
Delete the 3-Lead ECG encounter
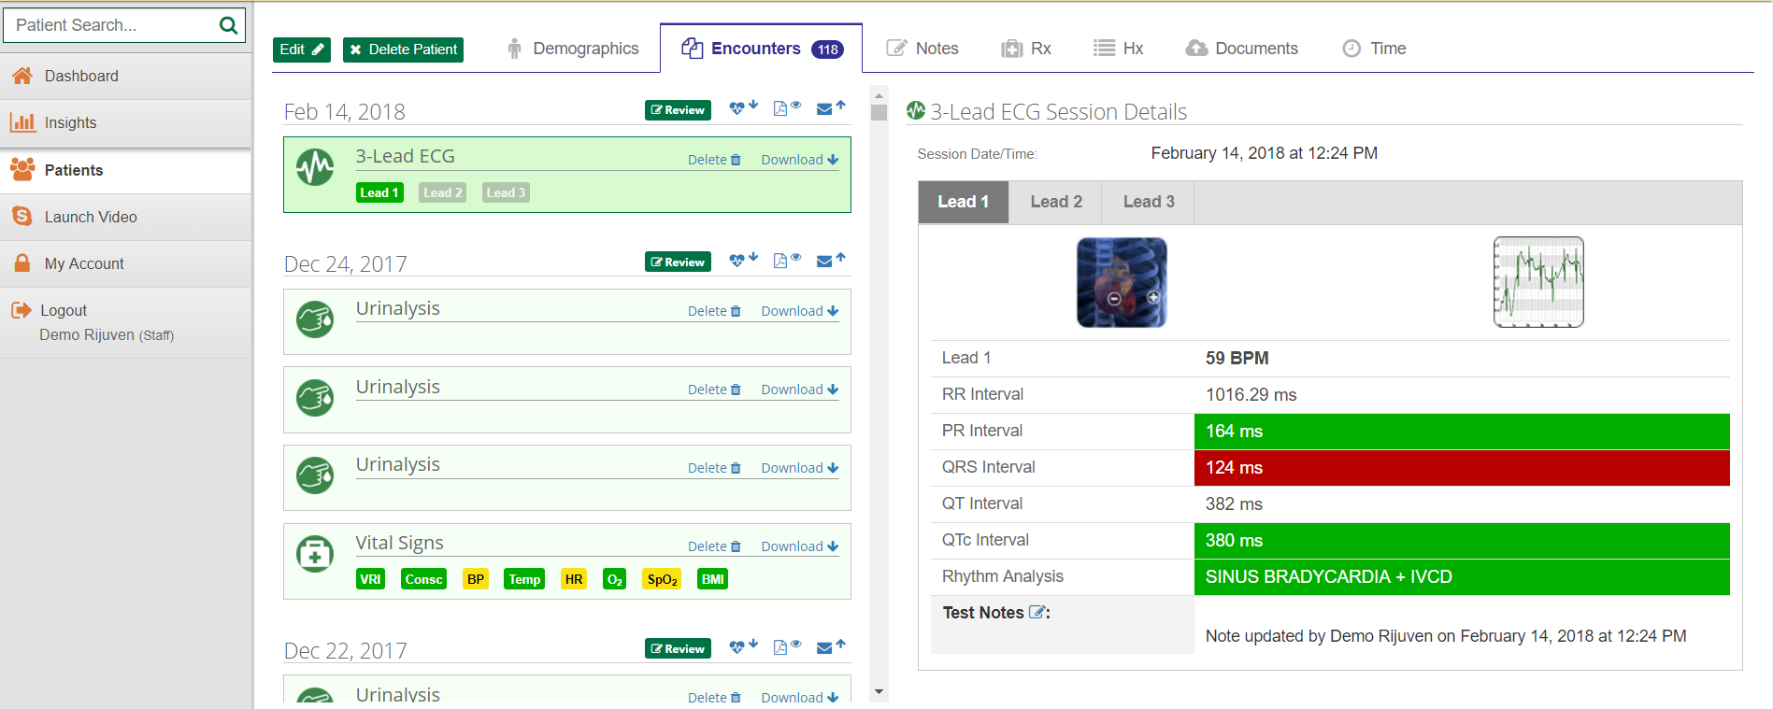coord(714,160)
